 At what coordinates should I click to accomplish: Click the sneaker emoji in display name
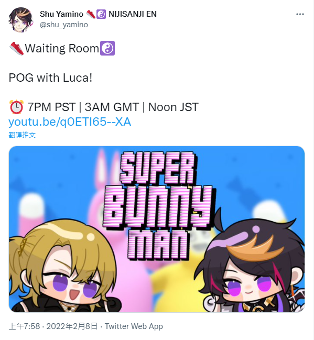click(x=91, y=14)
